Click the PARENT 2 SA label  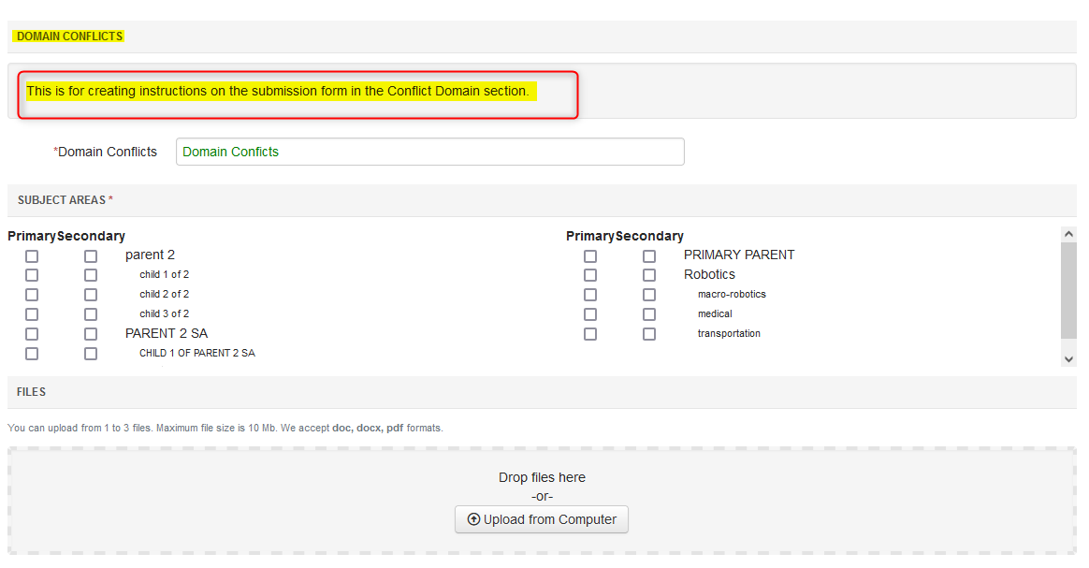[167, 333]
